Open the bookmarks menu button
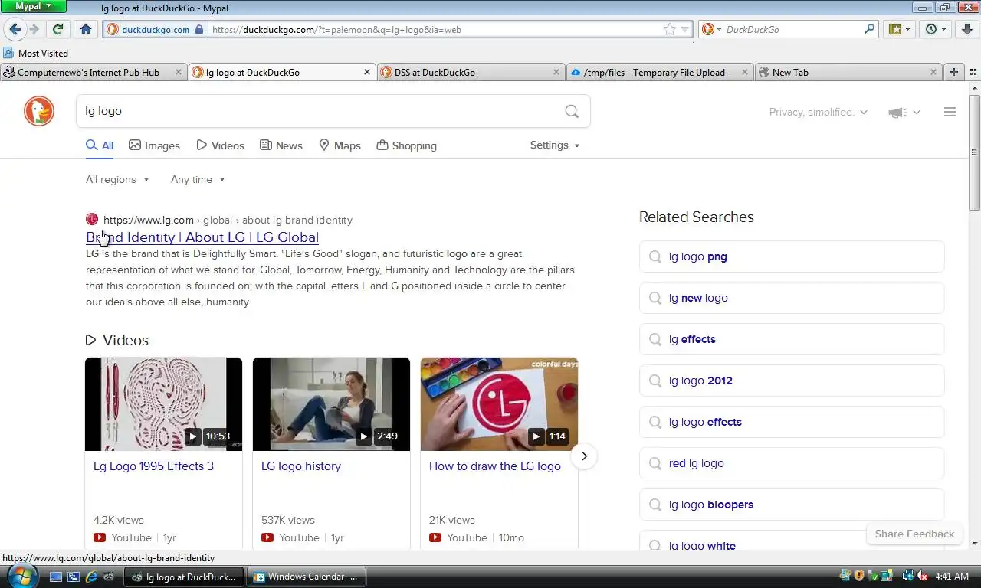The height and width of the screenshot is (588, 981). coord(900,29)
